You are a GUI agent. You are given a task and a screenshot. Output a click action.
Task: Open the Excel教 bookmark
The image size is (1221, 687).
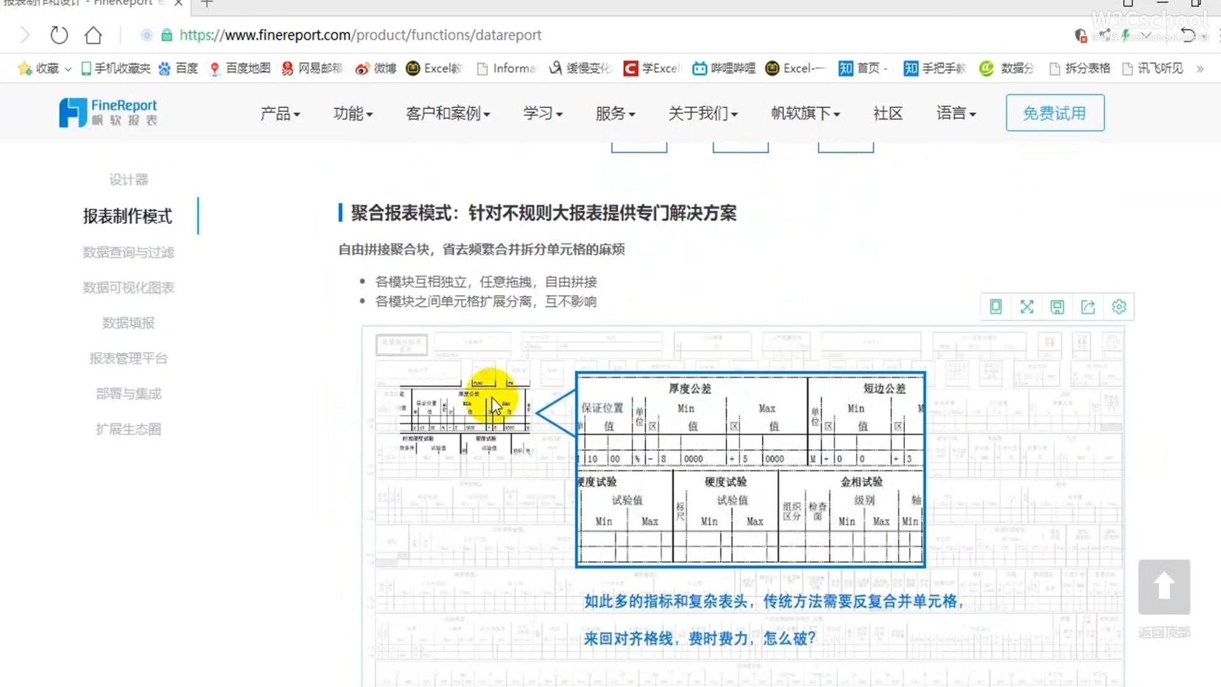coord(434,68)
